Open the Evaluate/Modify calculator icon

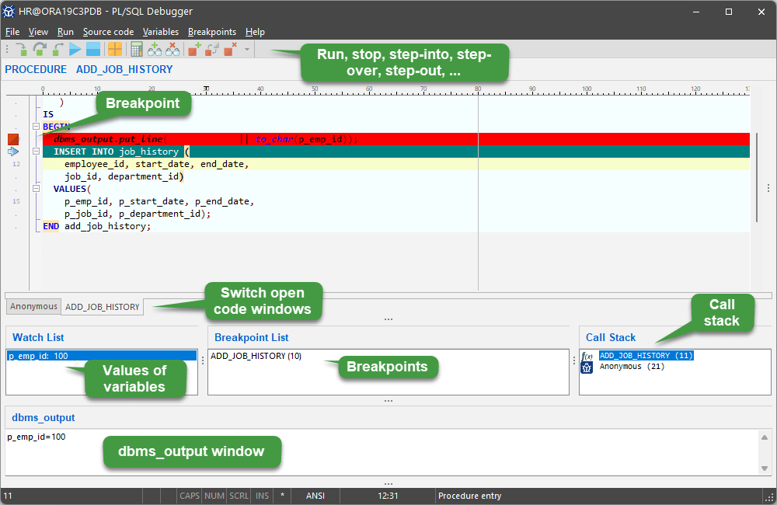pos(136,49)
